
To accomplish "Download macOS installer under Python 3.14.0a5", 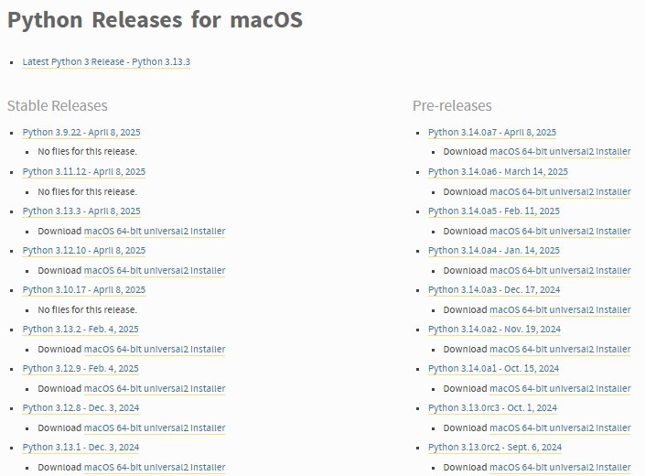I will click(x=560, y=232).
